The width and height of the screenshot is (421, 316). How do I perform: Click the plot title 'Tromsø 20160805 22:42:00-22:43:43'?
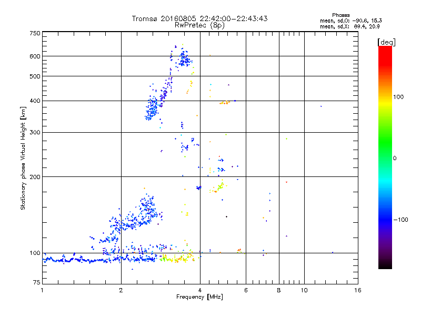(199, 18)
